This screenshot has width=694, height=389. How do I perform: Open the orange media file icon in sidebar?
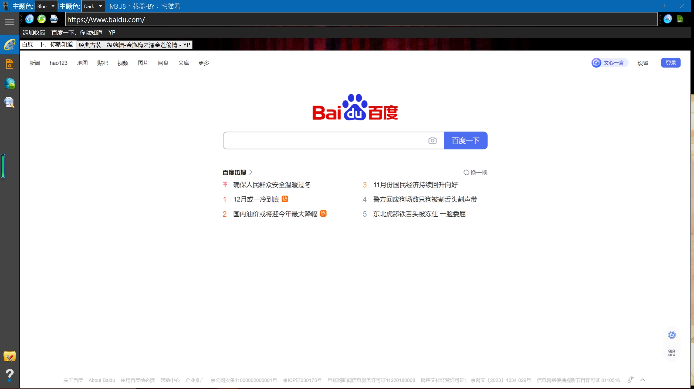point(10,64)
